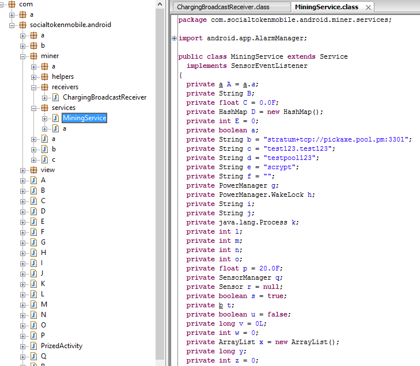Click the helpers package icon
The height and width of the screenshot is (366, 420).
pos(45,77)
